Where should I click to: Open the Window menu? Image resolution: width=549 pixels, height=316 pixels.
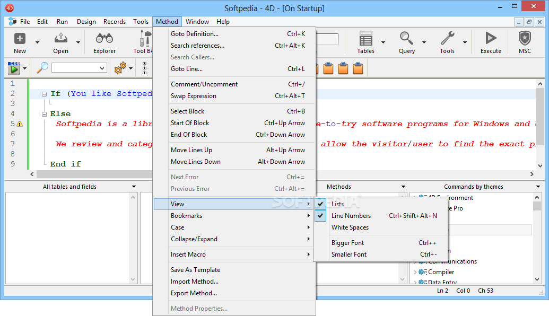(x=197, y=22)
